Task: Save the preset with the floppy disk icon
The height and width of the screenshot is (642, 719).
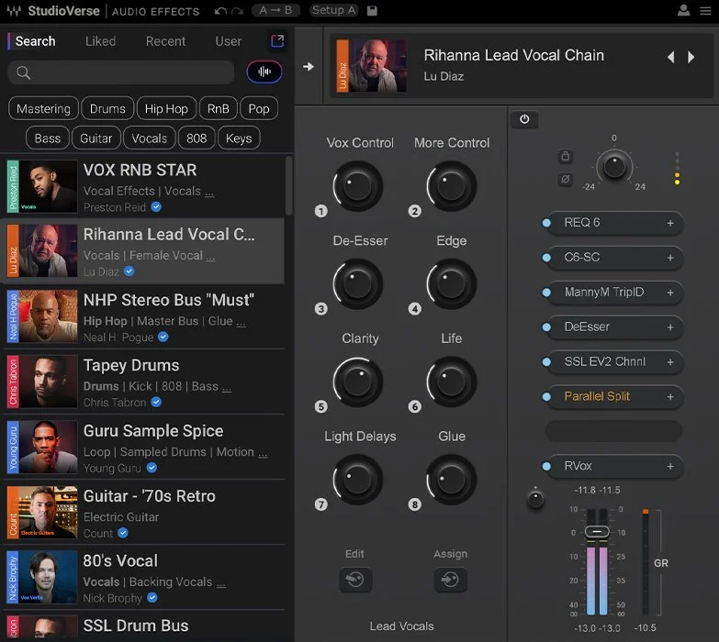Action: 372,10
